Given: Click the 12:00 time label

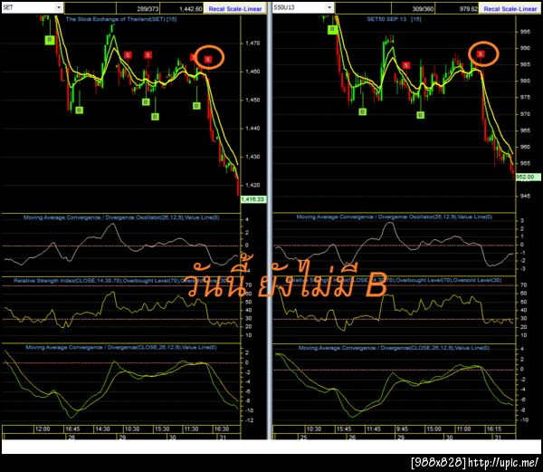Looking at the screenshot, I should [43, 429].
